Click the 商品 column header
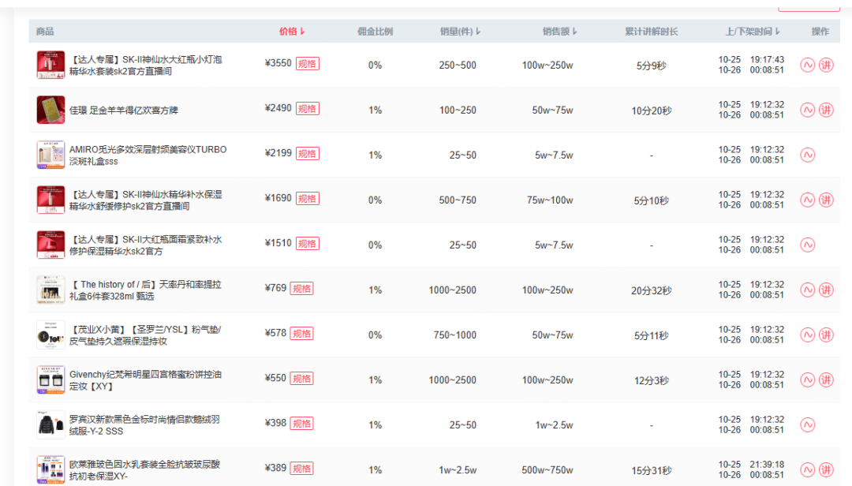This screenshot has height=486, width=852. click(45, 32)
